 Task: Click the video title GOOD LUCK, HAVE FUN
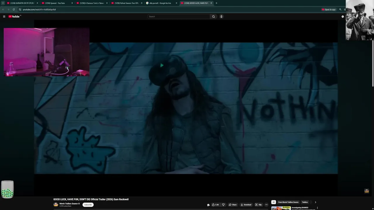(x=91, y=199)
